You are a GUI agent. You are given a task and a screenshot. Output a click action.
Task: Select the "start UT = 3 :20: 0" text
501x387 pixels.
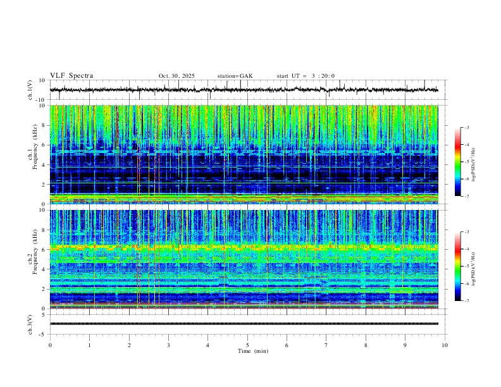point(306,76)
